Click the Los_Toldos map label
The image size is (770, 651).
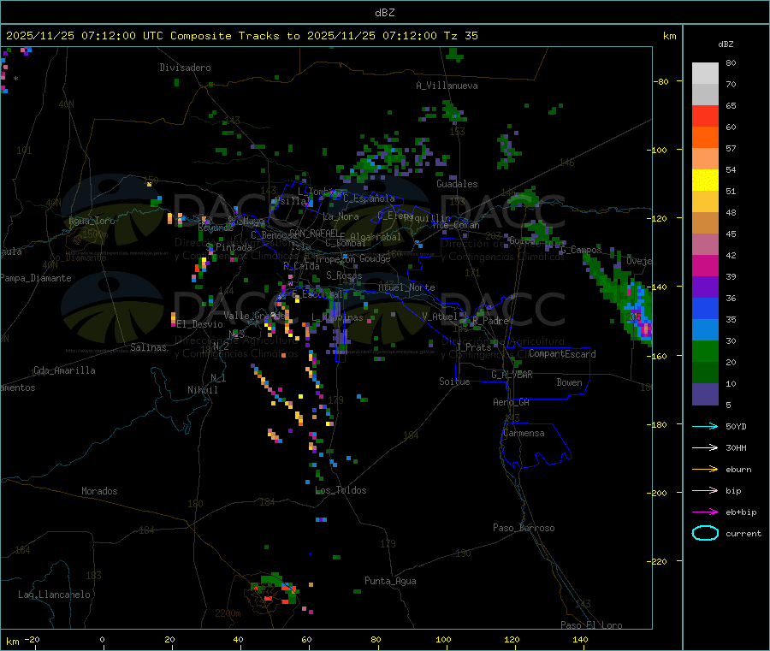(341, 490)
